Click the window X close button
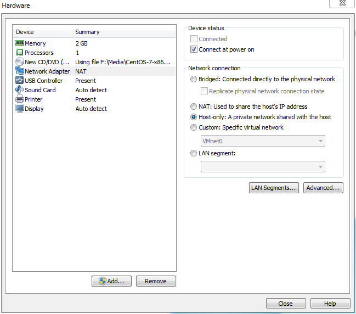 pyautogui.click(x=342, y=3)
